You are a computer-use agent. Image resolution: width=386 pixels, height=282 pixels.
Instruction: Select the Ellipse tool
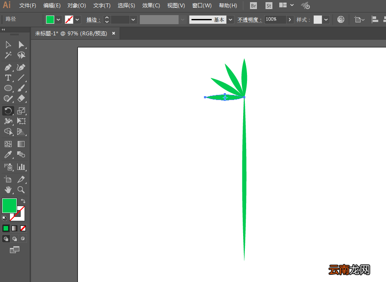pos(8,88)
